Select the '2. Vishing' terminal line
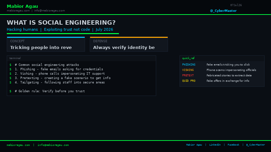 click(x=60, y=74)
